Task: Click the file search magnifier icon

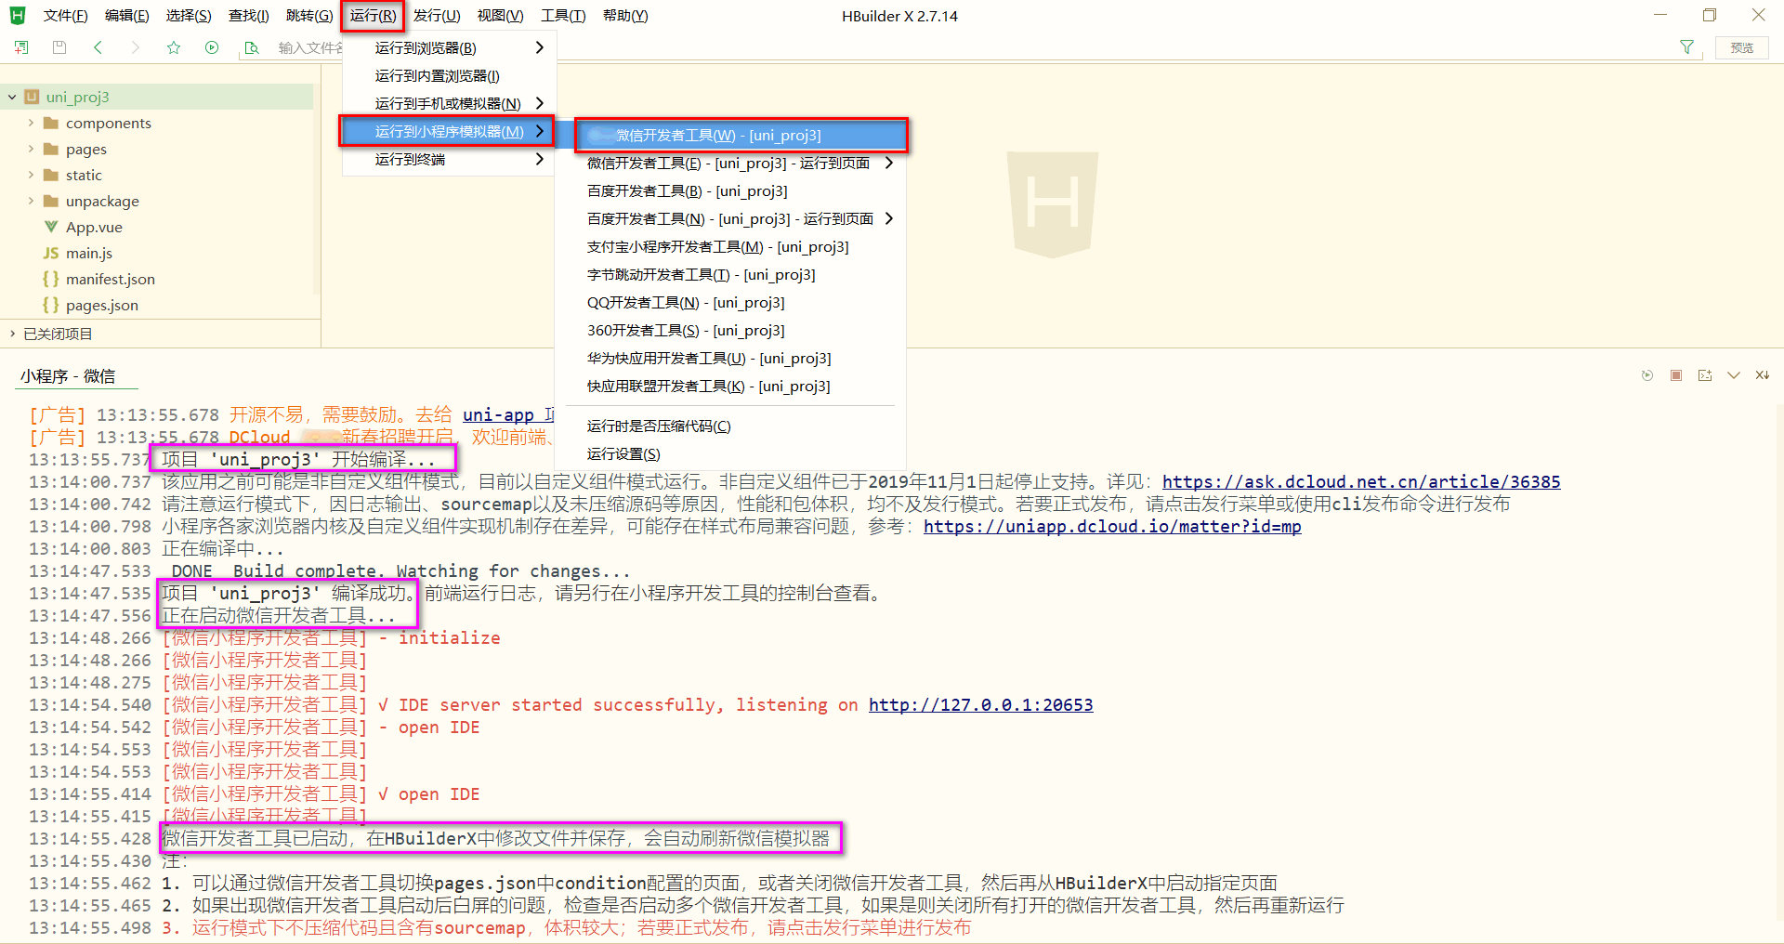Action: [251, 47]
